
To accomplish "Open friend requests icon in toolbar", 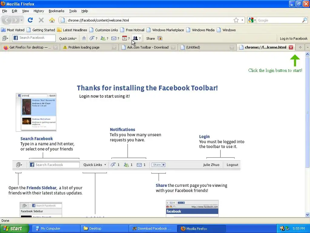I will pyautogui.click(x=103, y=38).
